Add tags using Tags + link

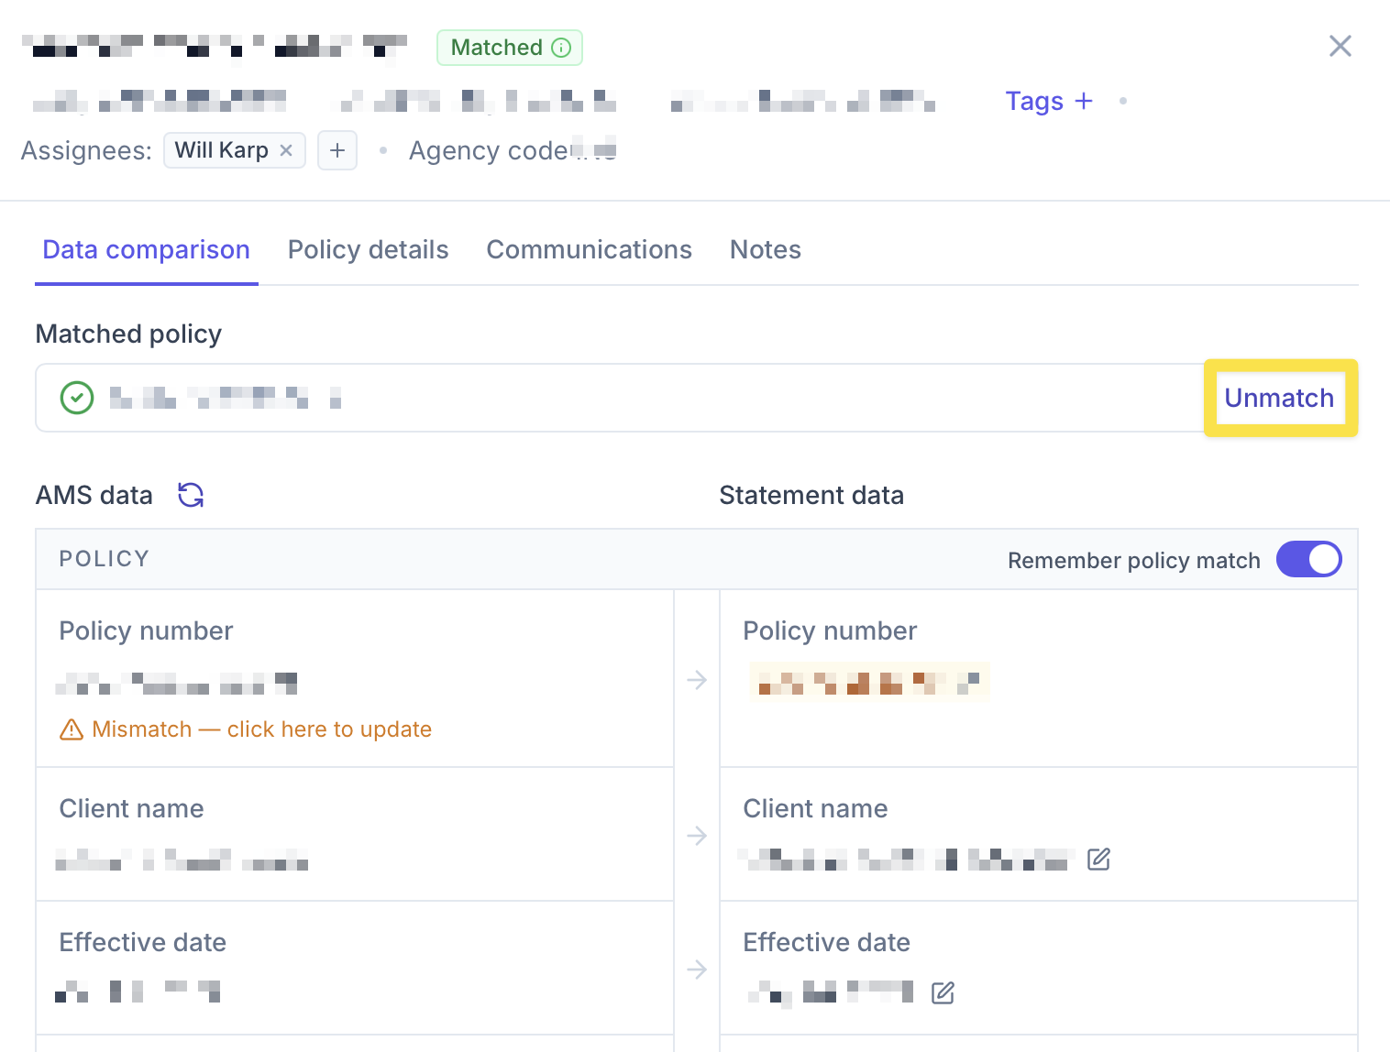tap(1050, 101)
